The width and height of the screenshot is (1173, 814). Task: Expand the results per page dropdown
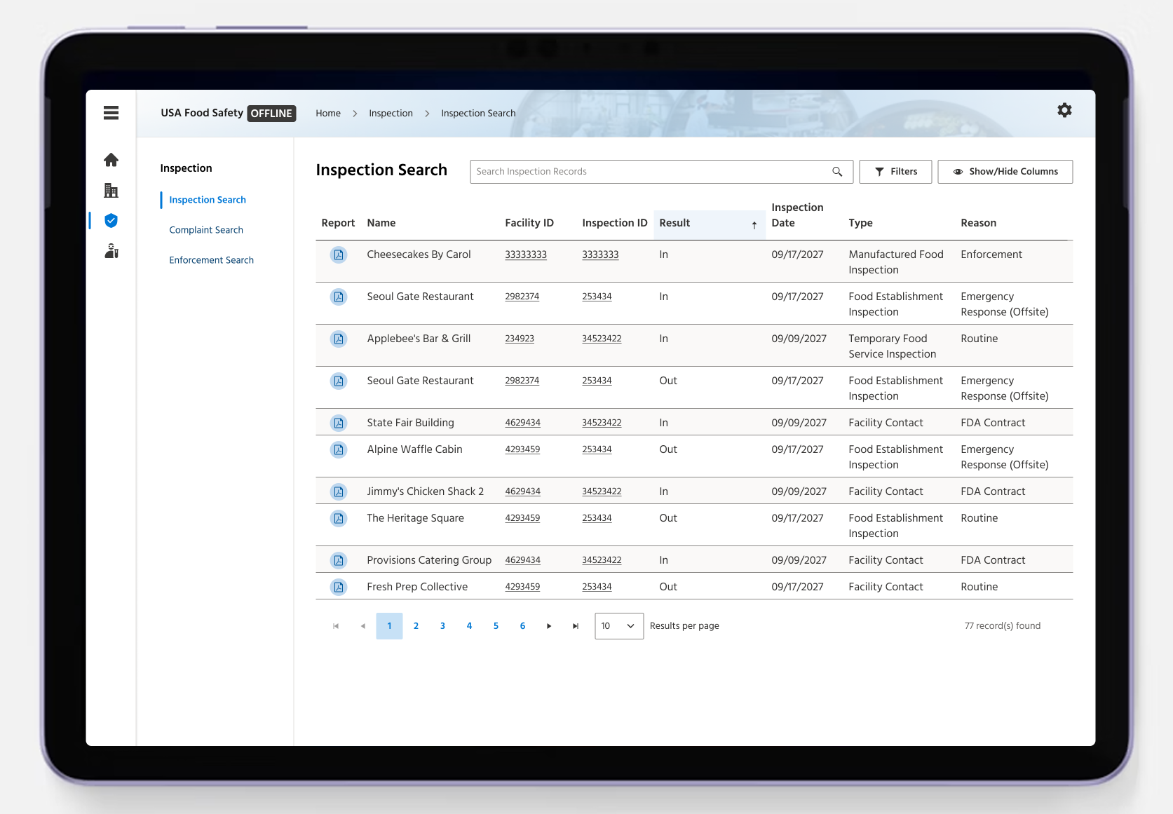click(x=619, y=626)
